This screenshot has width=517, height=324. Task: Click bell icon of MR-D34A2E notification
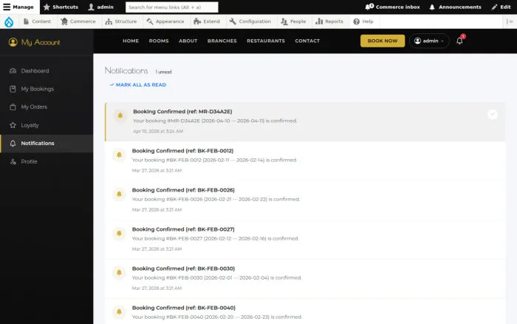click(x=120, y=115)
